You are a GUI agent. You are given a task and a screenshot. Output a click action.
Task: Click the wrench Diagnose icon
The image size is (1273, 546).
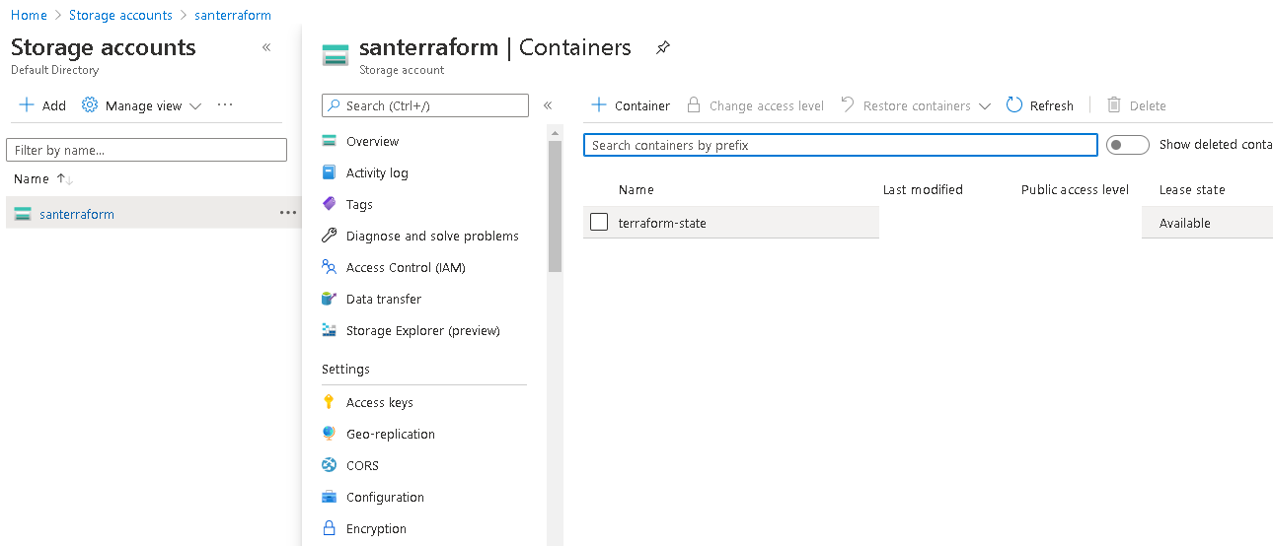coord(330,236)
